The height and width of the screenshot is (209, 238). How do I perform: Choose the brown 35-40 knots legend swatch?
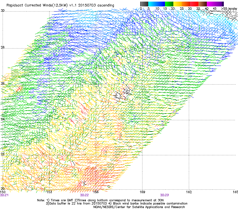click(x=203, y=4)
